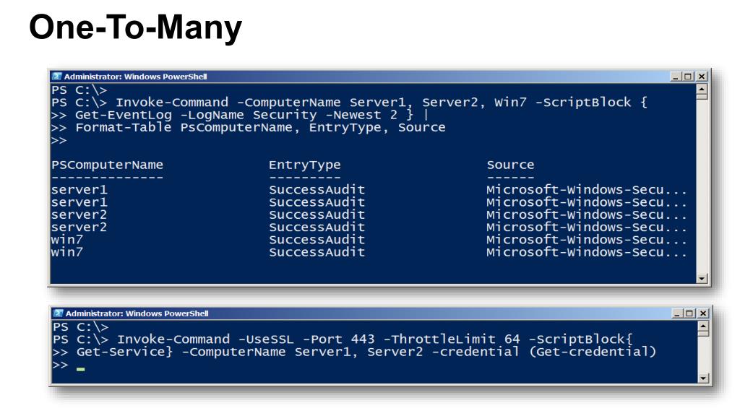
Task: Maximize the lower PowerShell window
Action: [690, 313]
